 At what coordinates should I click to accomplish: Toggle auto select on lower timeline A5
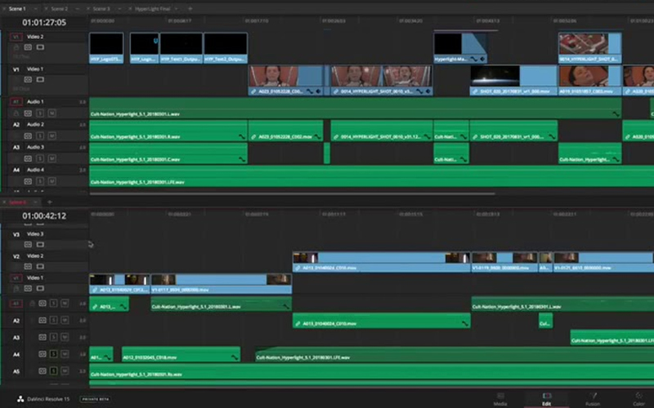click(43, 371)
